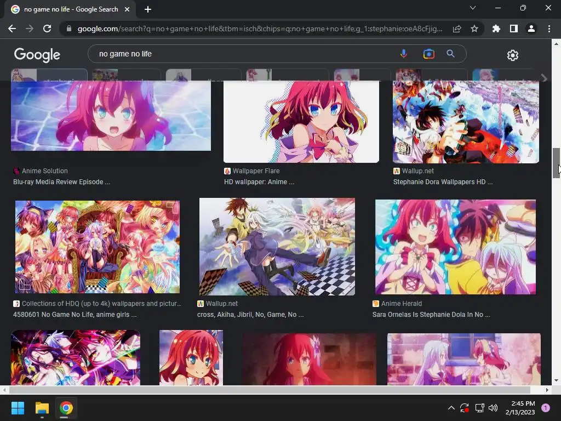Click the forward navigation arrow
Viewport: 561px width, 421px height.
30,29
